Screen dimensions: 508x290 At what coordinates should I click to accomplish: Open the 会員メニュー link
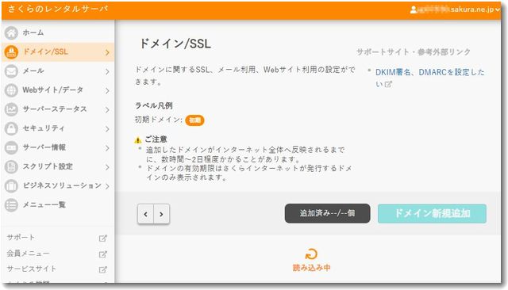coord(29,253)
